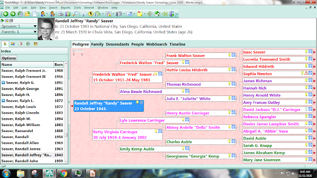Click the green house Home icon

(158, 14)
